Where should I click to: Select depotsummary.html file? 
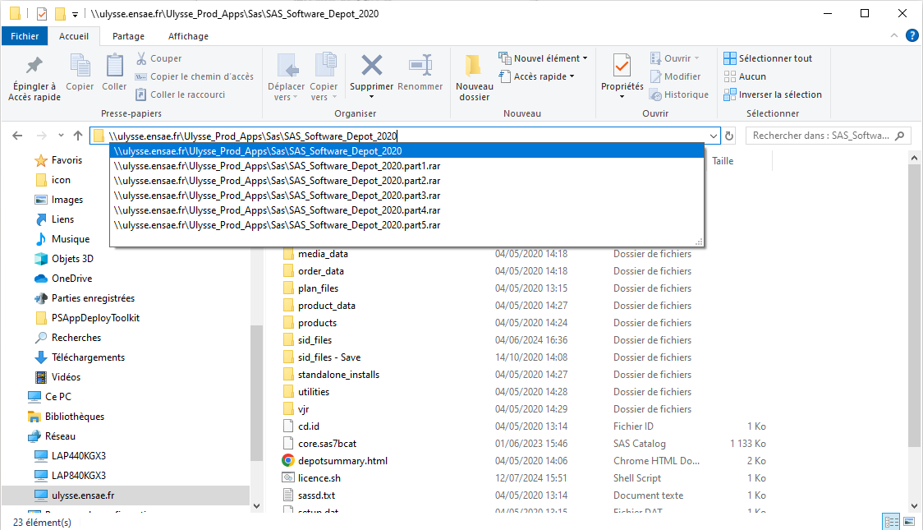point(342,461)
